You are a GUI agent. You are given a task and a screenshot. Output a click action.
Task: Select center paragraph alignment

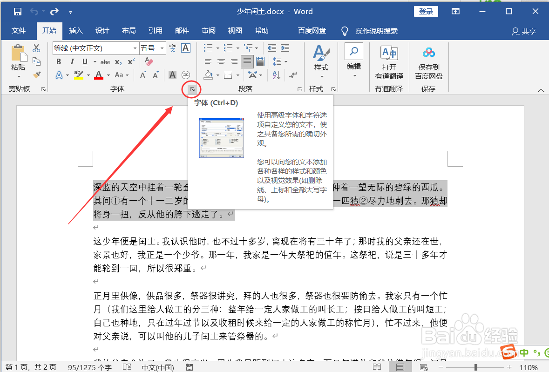(x=221, y=61)
